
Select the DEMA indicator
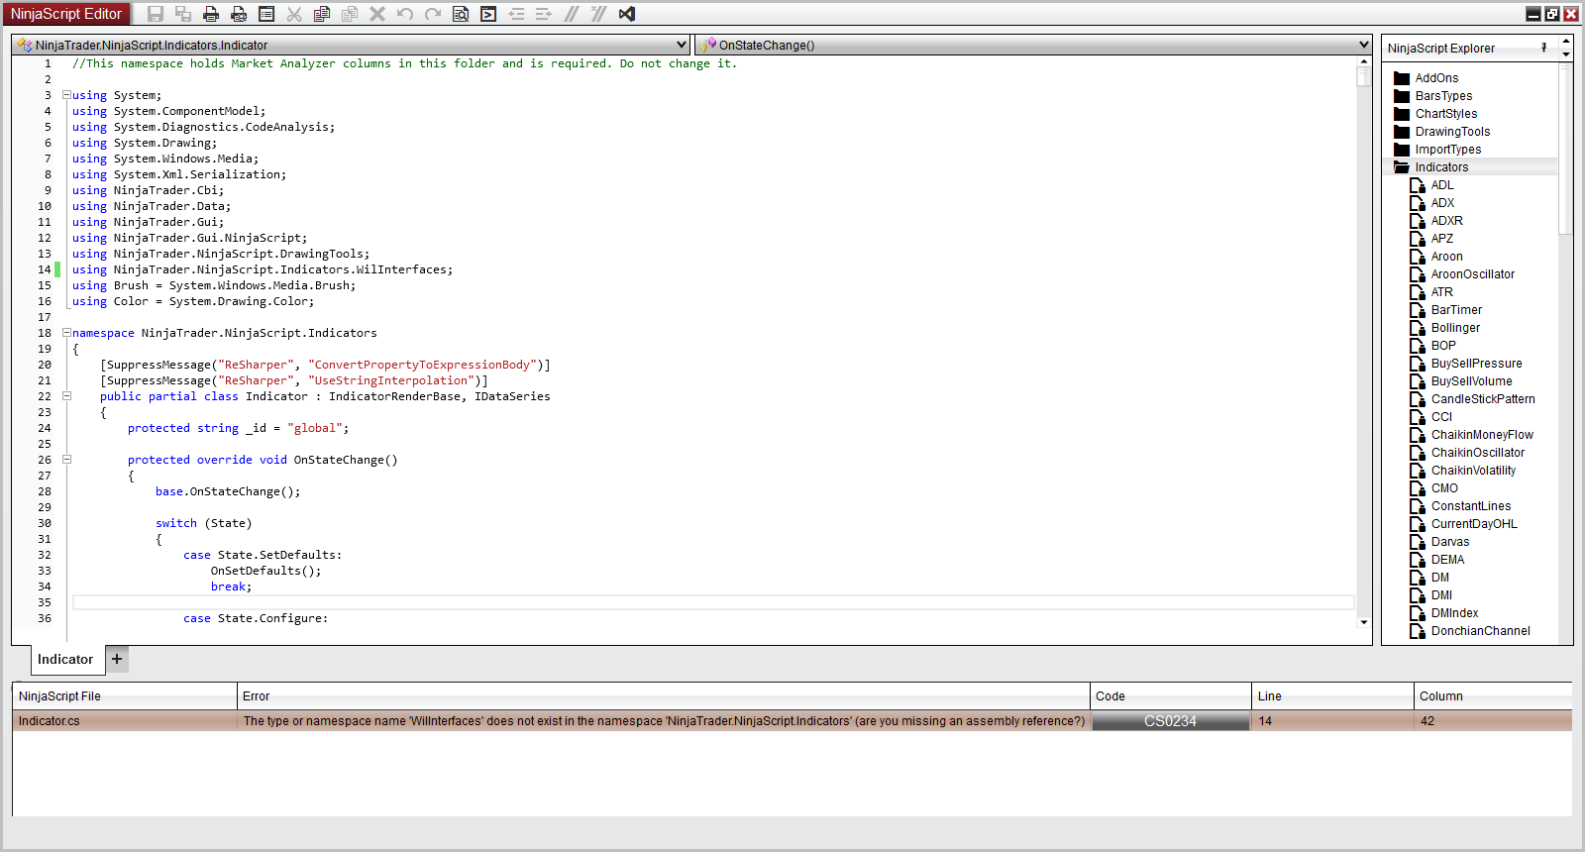tap(1447, 560)
